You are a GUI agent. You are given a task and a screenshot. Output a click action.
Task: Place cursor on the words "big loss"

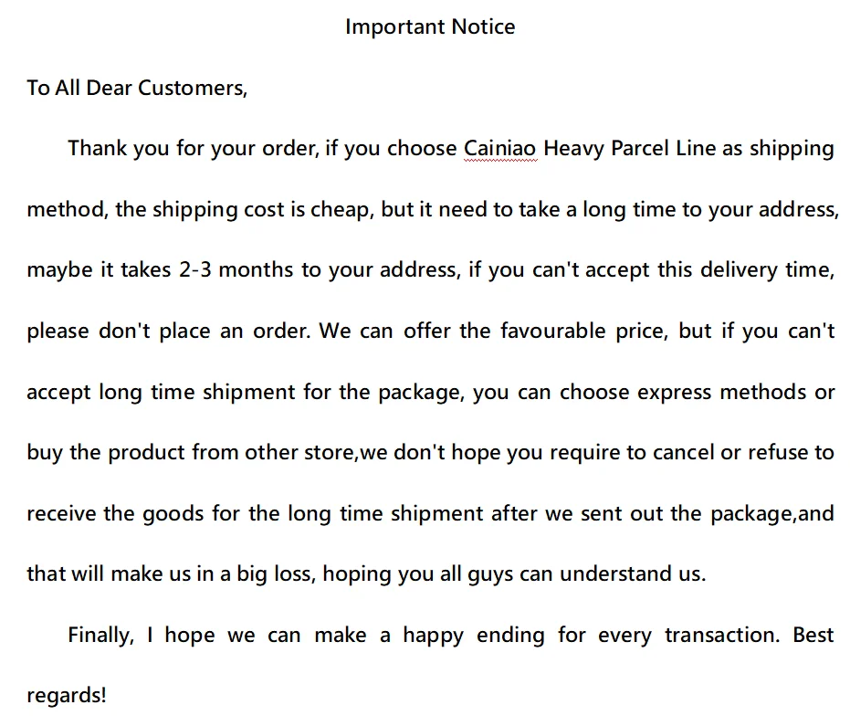tap(274, 574)
